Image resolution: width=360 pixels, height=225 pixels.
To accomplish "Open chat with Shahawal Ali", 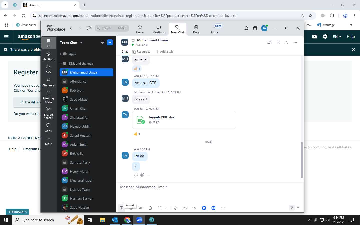I will point(86,117).
